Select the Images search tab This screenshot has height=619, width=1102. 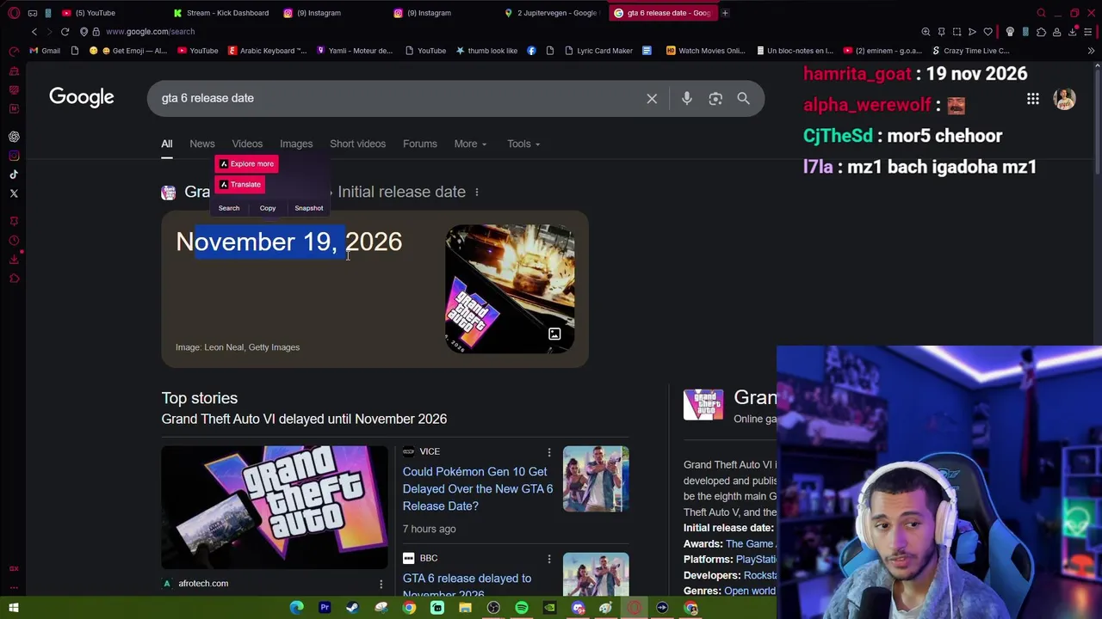(296, 144)
